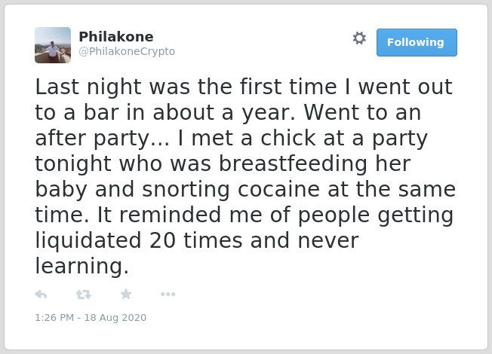This screenshot has height=354, width=492.
Task: Click the Following button to unfollow
Action: [417, 43]
